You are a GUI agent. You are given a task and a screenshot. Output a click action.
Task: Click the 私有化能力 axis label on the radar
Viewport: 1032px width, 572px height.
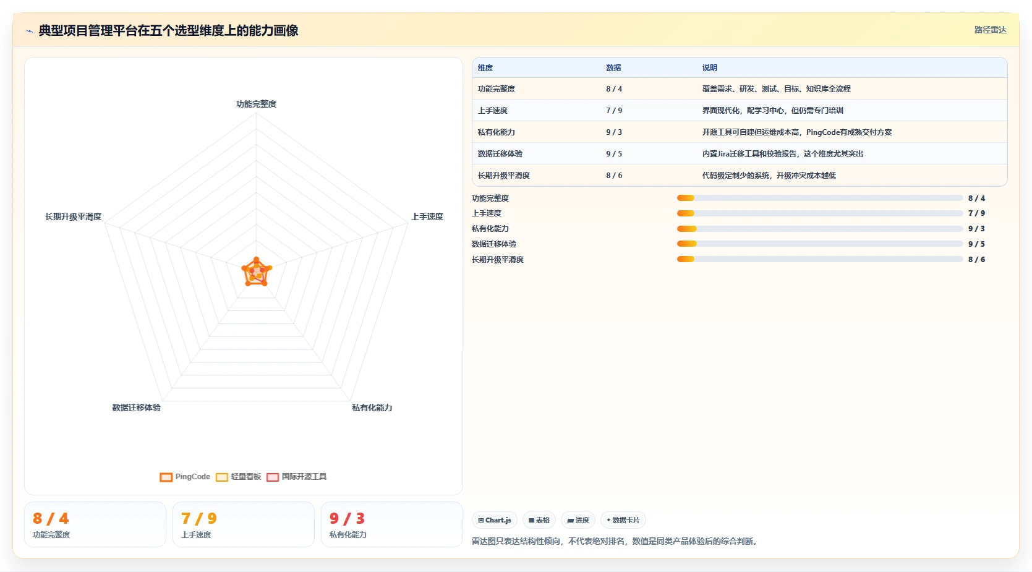(372, 408)
